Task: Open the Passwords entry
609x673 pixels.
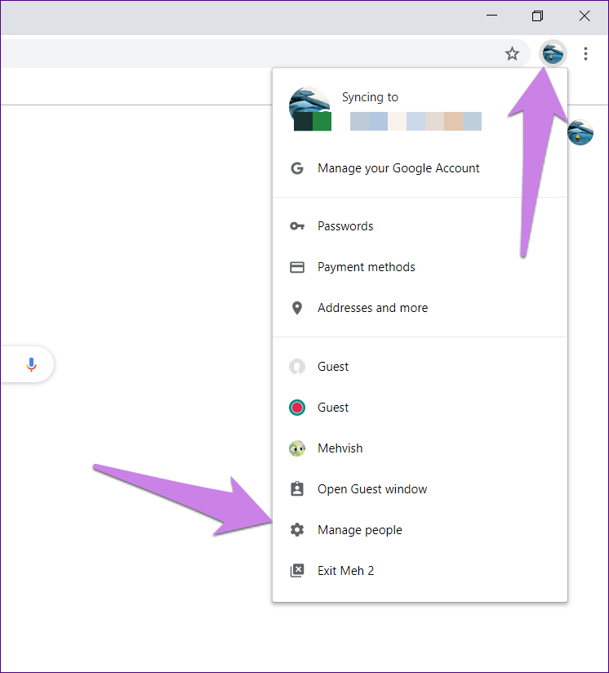Action: click(x=420, y=226)
